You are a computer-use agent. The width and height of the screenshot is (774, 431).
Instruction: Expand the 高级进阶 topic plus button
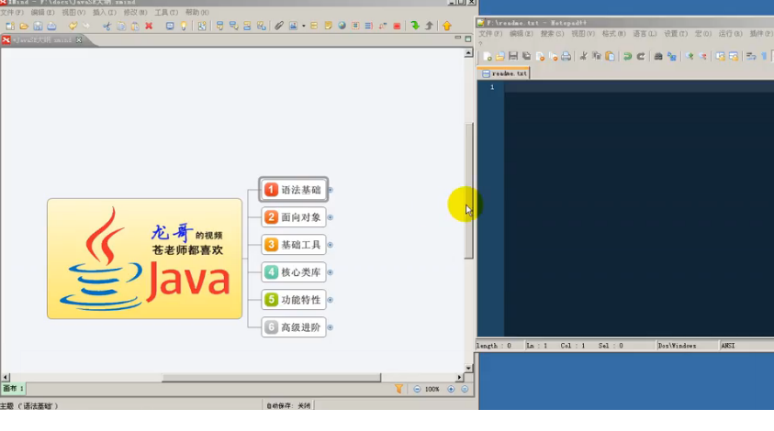pyautogui.click(x=331, y=327)
